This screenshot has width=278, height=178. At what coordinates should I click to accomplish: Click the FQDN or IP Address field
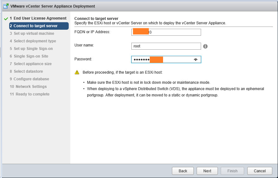tap(166, 32)
